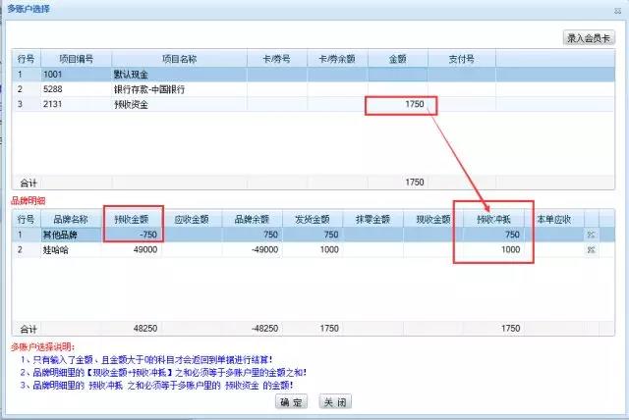This screenshot has width=629, height=420.
Task: Click the 卡/券余额 column header
Action: (337, 59)
